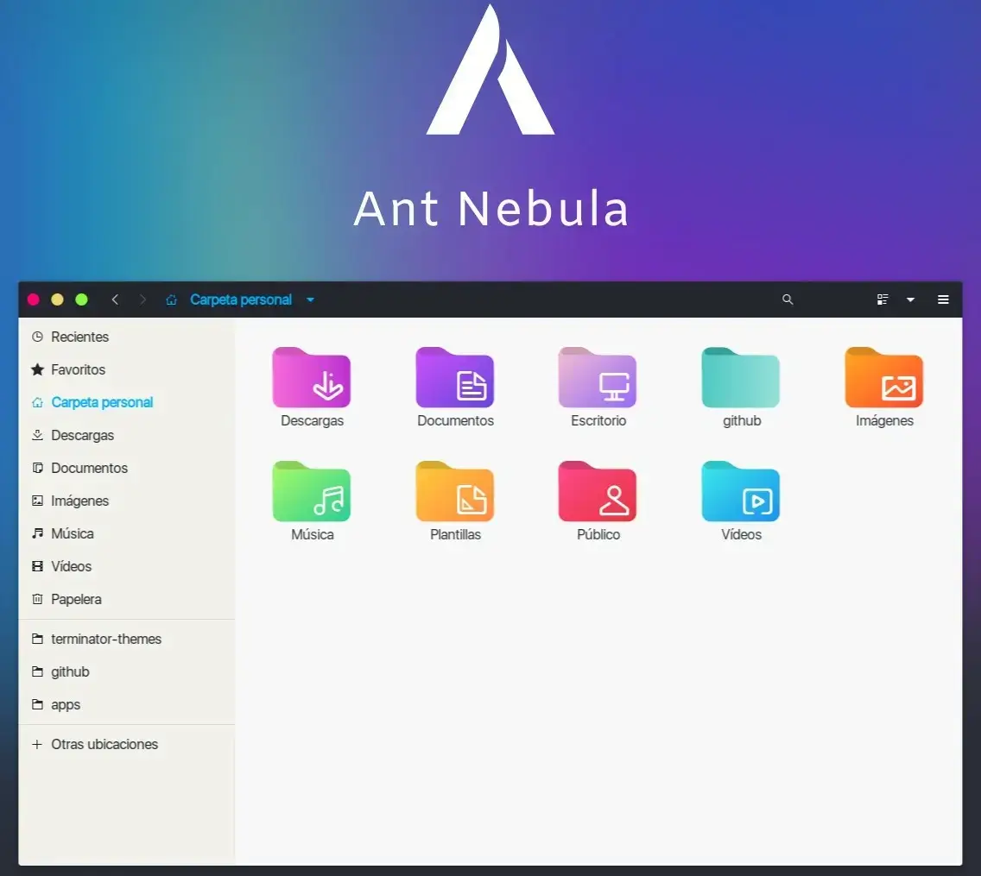This screenshot has width=981, height=876.
Task: Open the Documentos folder icon
Action: click(x=455, y=378)
